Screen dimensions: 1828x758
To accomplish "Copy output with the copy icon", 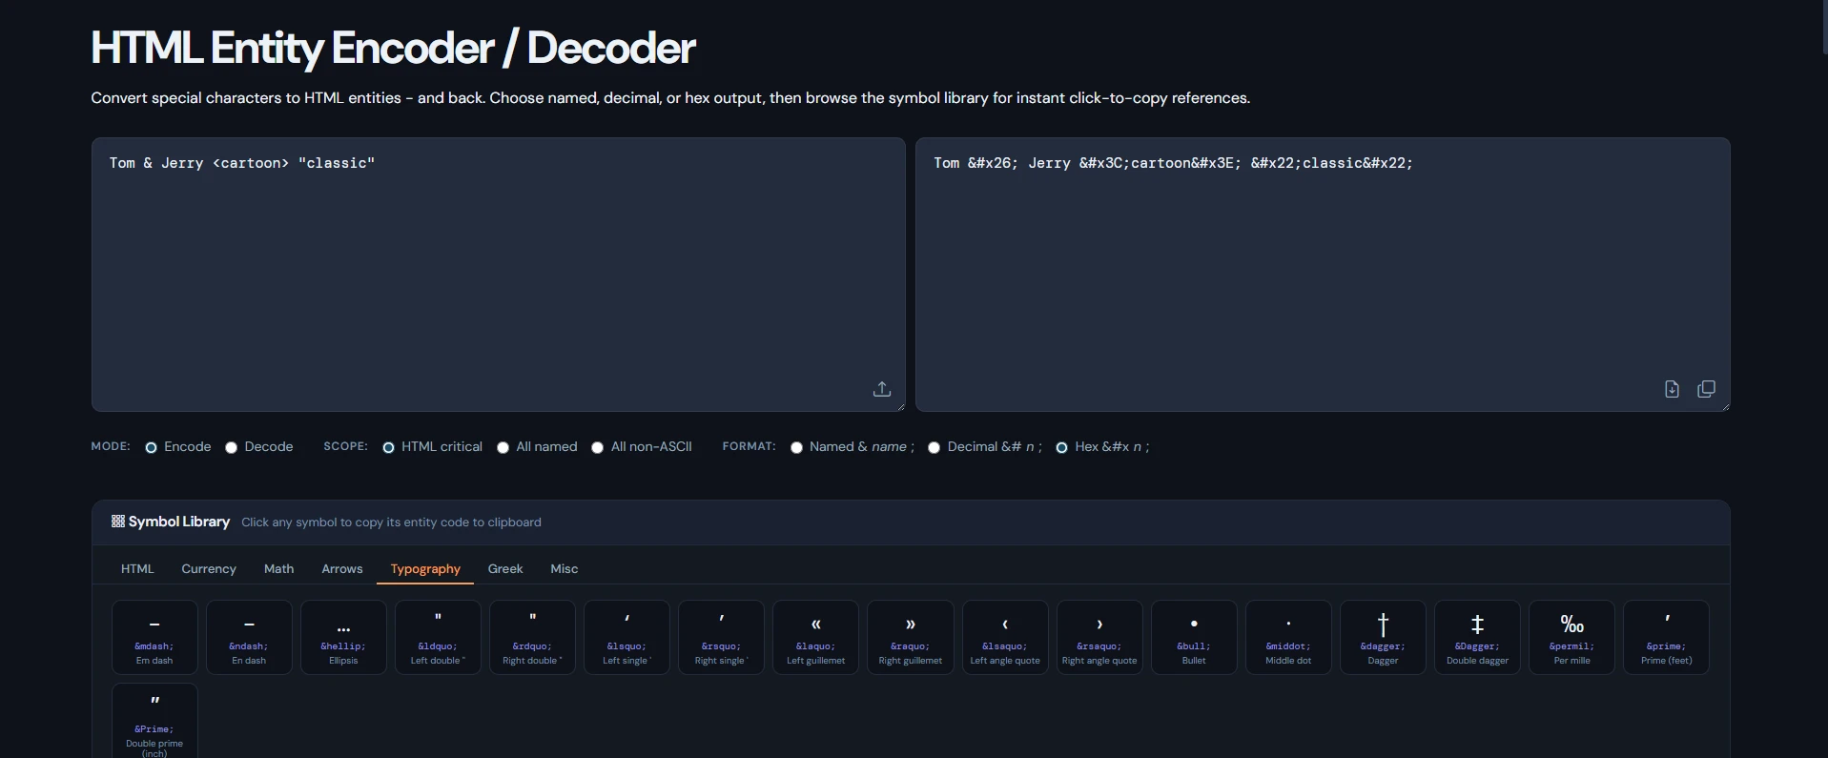I will pyautogui.click(x=1707, y=389).
